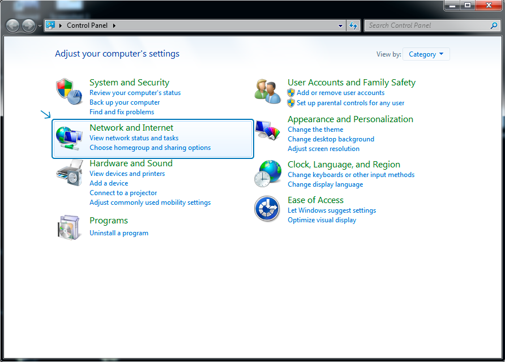Click Review your computer's status
The width and height of the screenshot is (505, 362).
tap(135, 93)
